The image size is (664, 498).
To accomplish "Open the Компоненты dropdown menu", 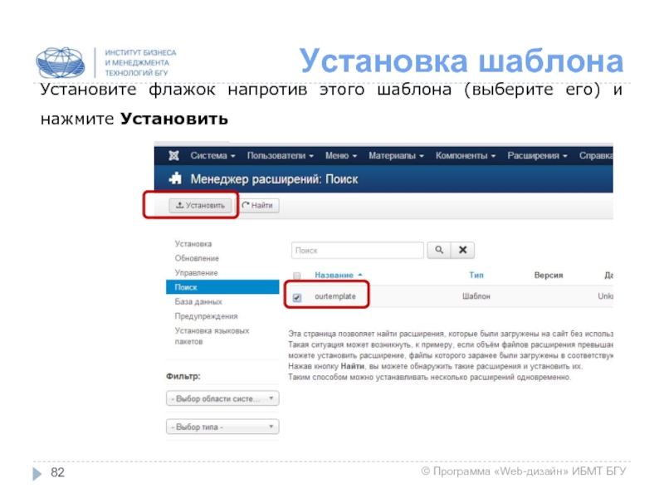I will point(466,155).
